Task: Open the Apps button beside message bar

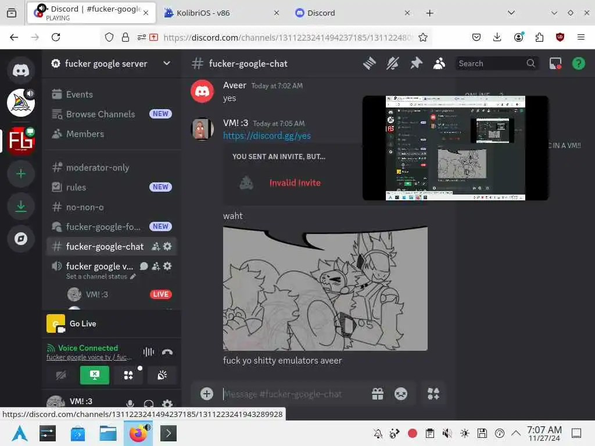Action: click(433, 394)
